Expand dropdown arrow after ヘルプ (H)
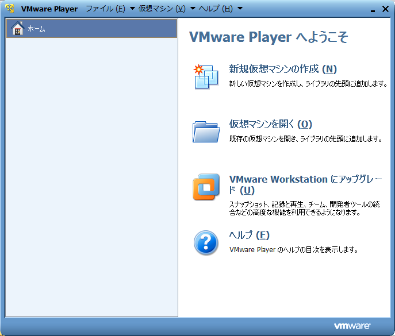 click(x=240, y=9)
